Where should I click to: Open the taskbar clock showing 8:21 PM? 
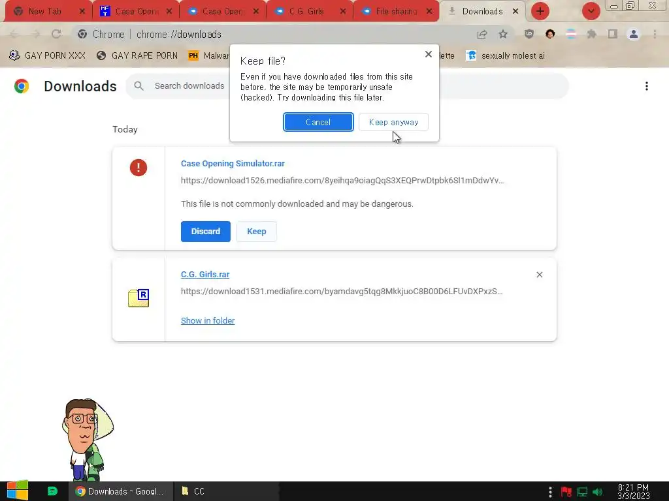point(634,492)
